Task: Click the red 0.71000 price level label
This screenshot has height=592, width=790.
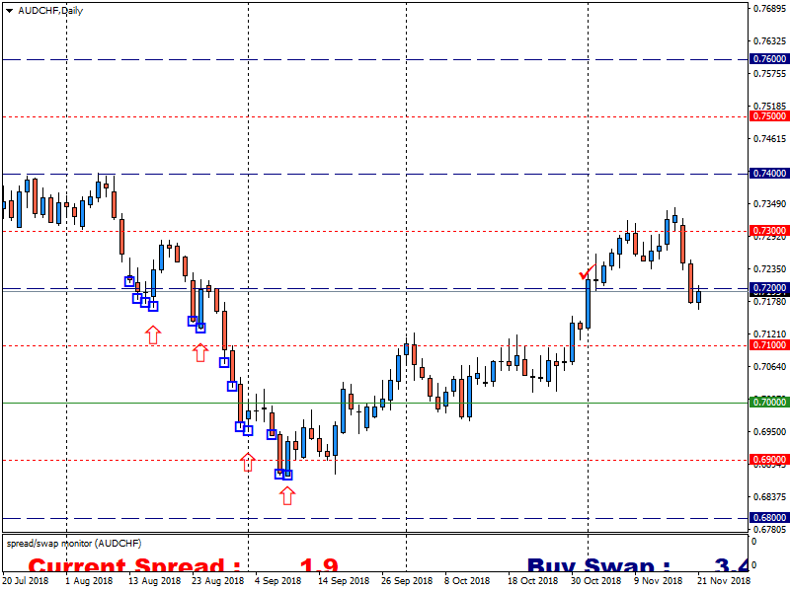Action: 769,345
